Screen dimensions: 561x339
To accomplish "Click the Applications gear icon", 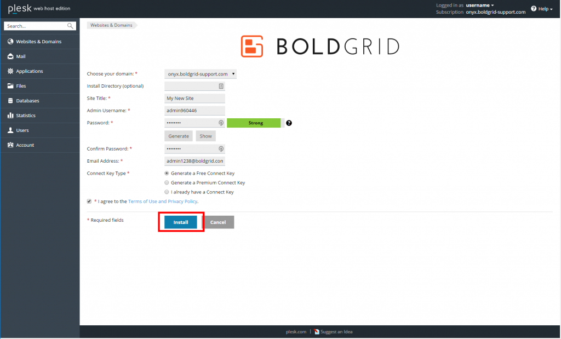I will click(10, 71).
